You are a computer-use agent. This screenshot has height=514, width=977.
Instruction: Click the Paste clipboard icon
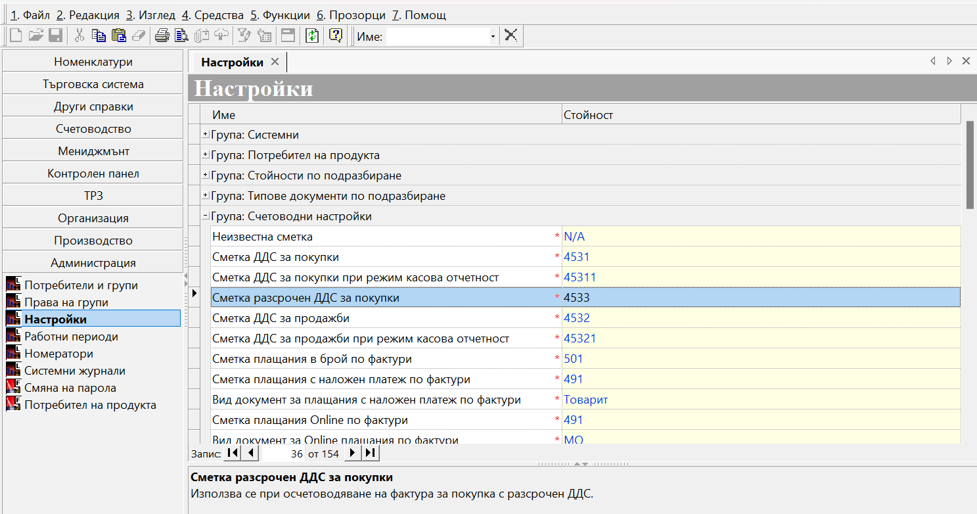[118, 36]
